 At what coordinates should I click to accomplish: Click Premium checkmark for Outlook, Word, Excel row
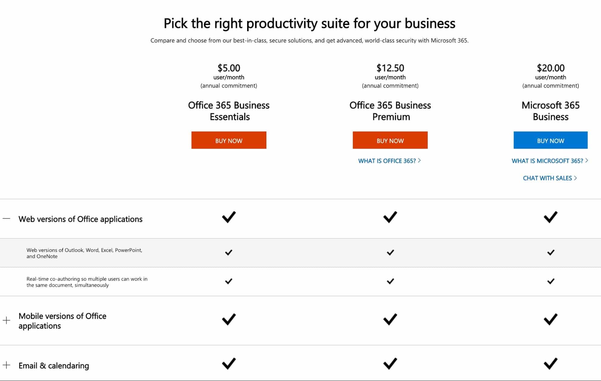(390, 252)
